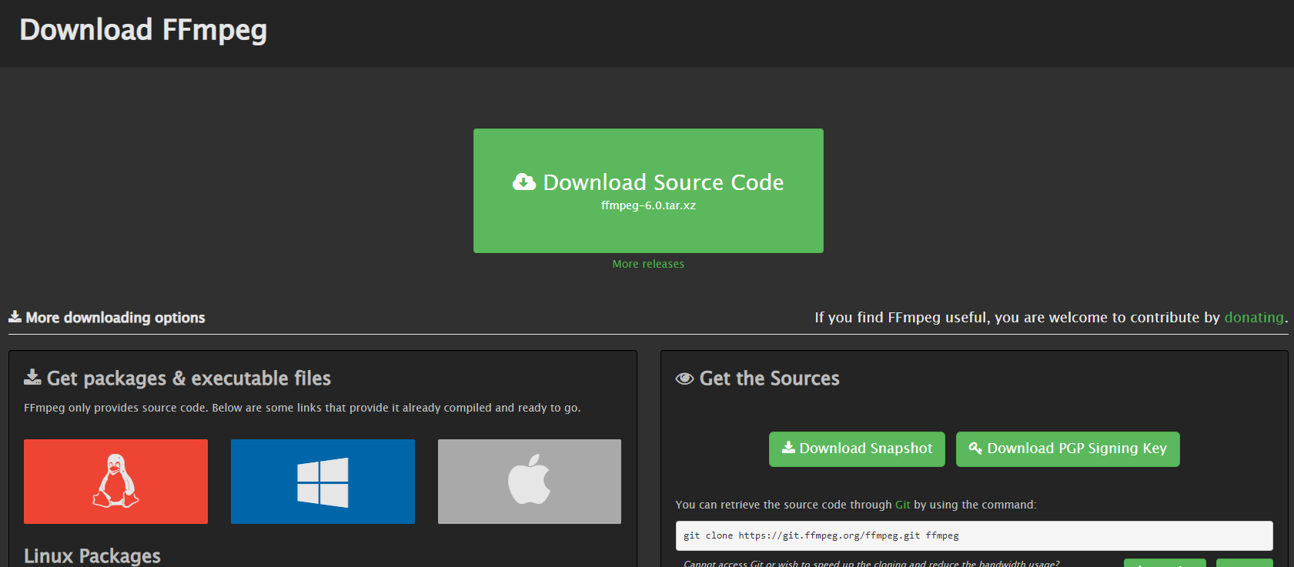The image size is (1294, 567).
Task: Click Download PGP Signing Key button
Action: 1068,449
